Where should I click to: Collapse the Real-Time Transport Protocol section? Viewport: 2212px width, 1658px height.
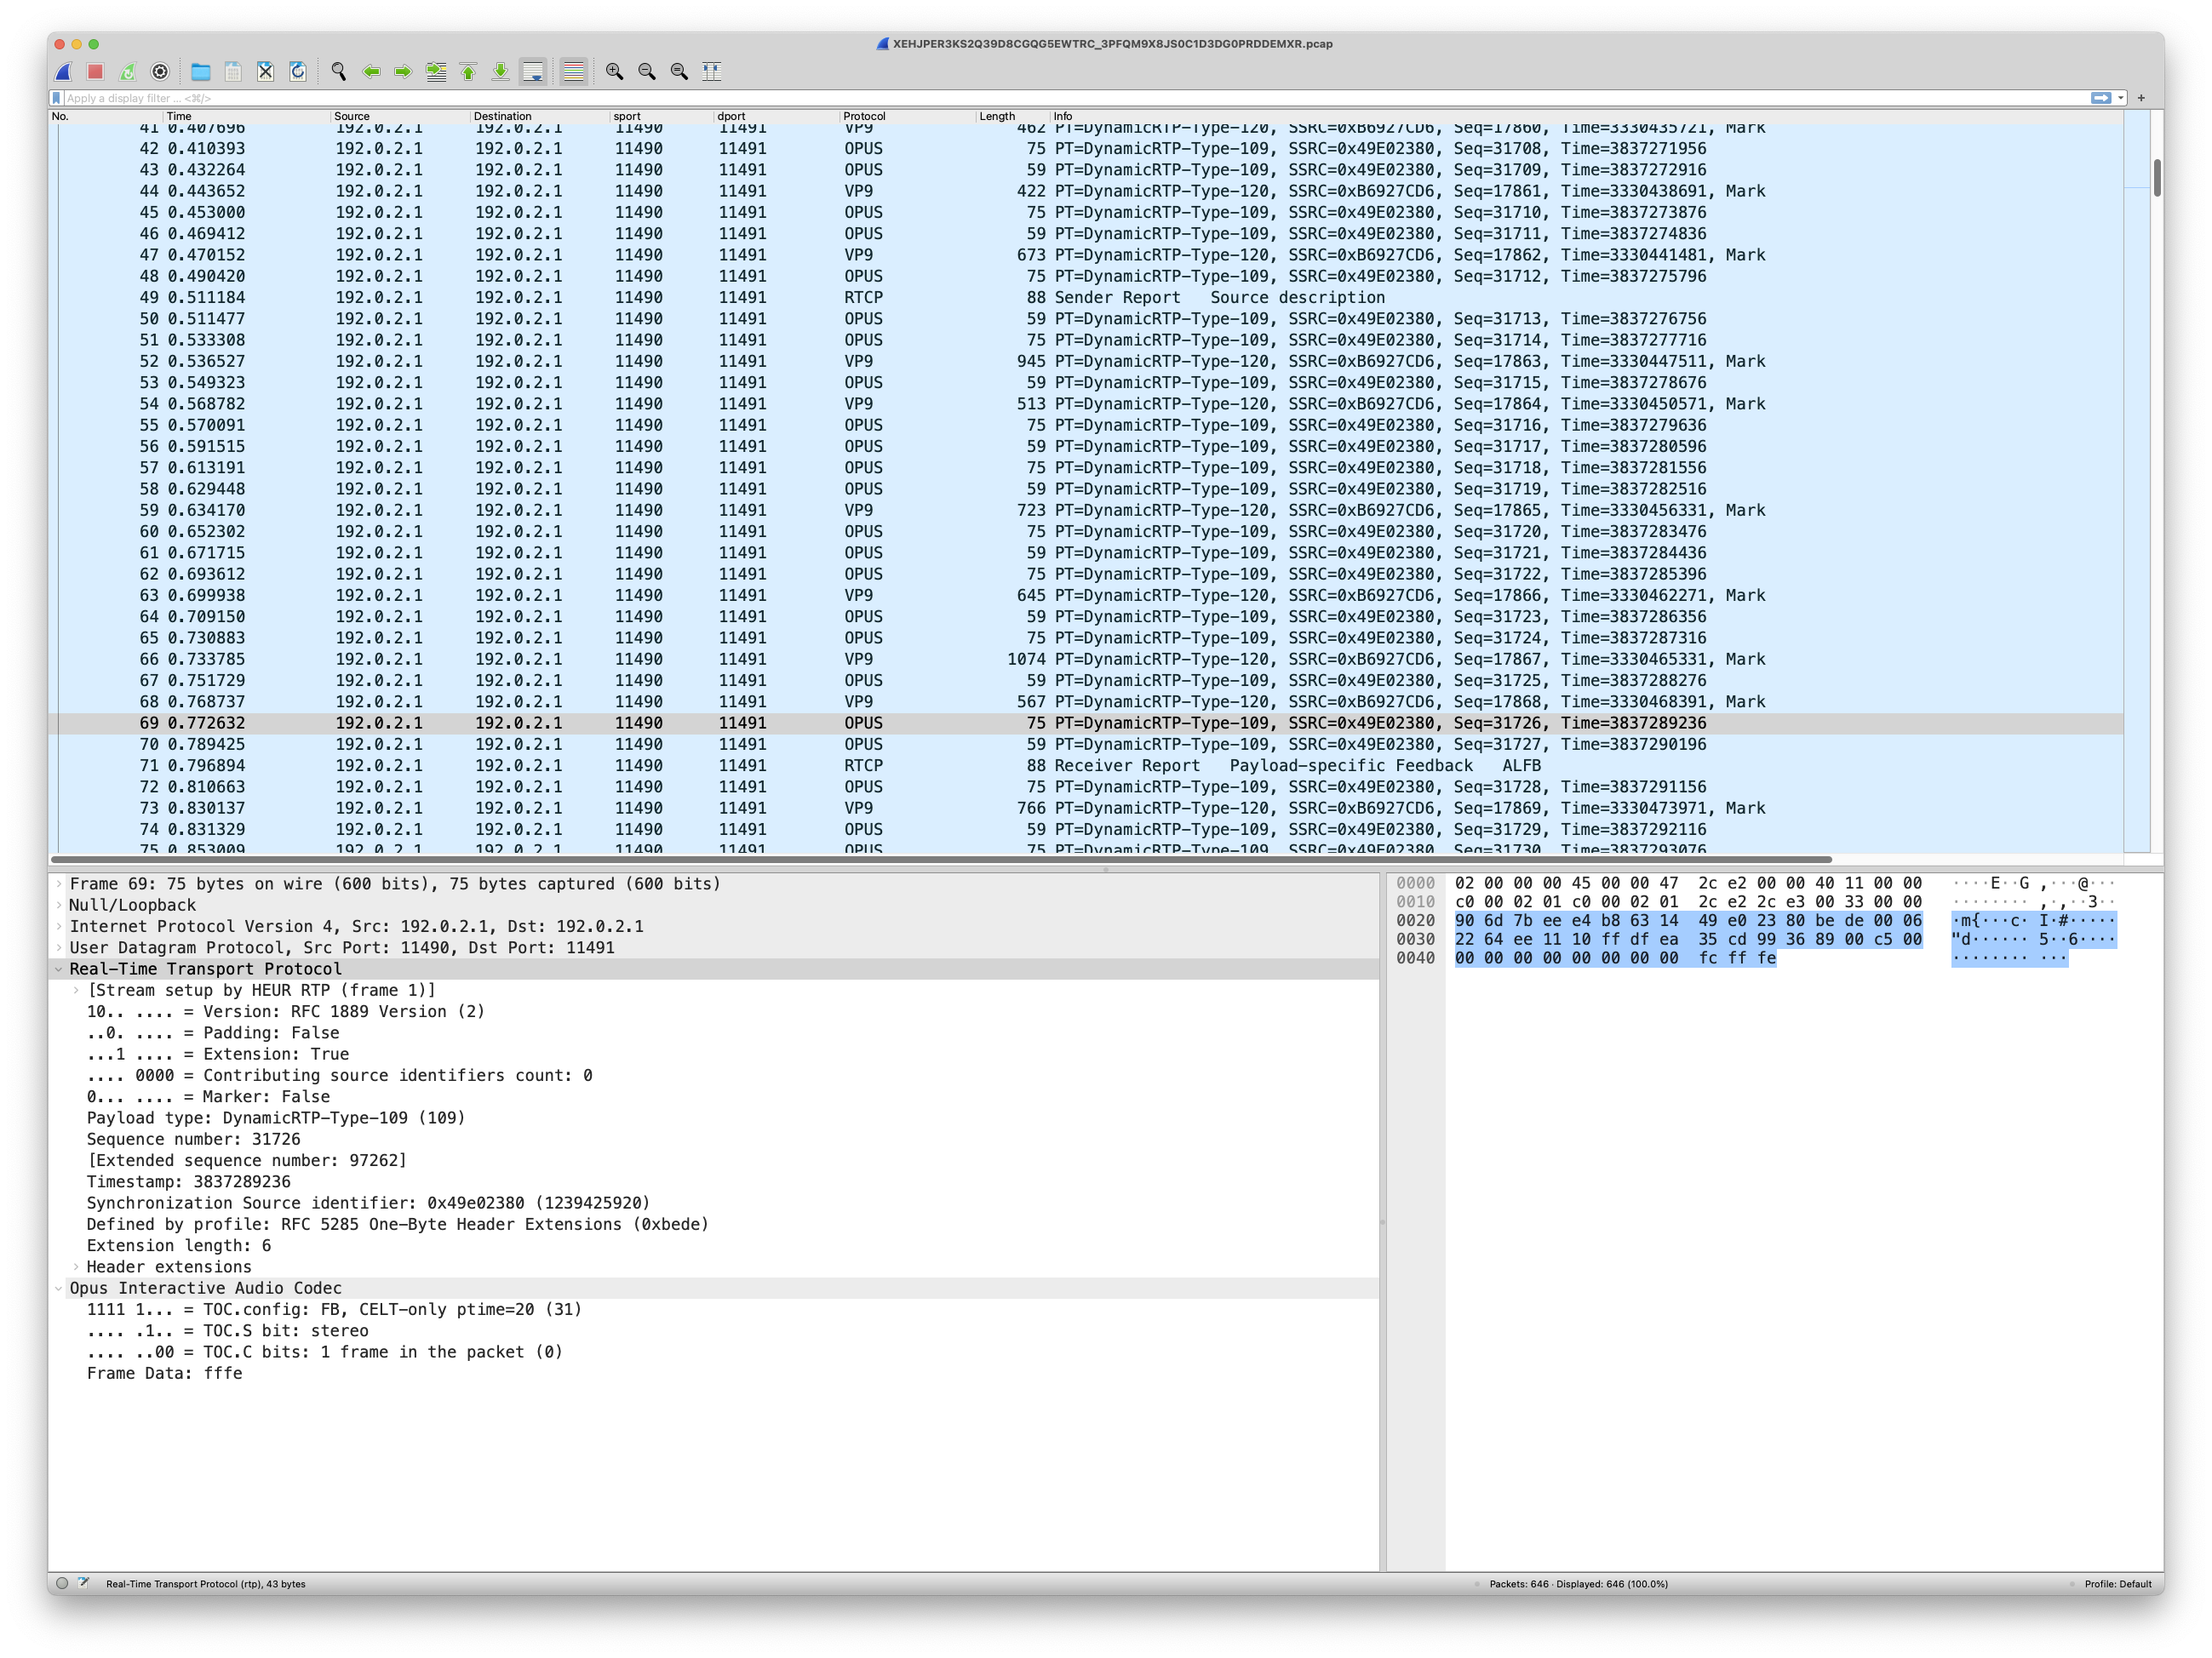pyautogui.click(x=60, y=969)
